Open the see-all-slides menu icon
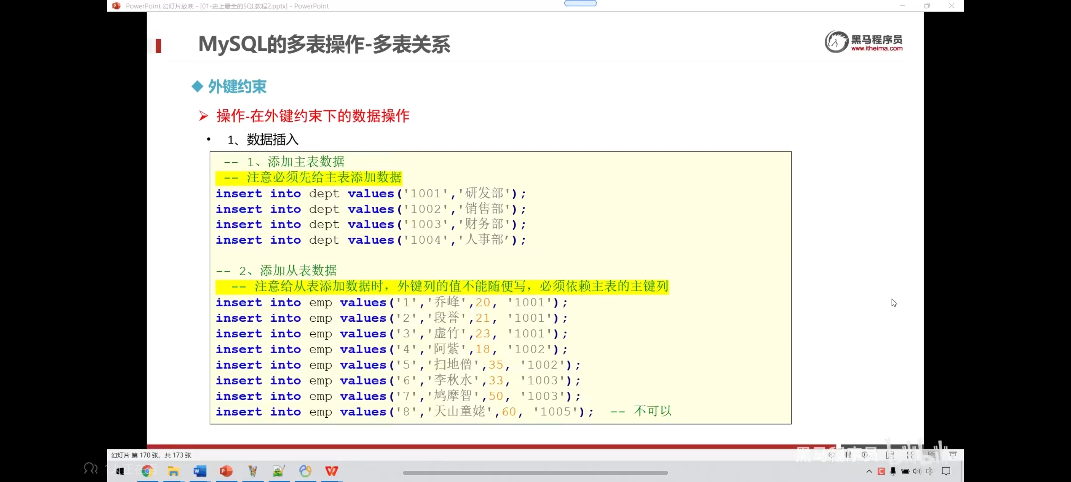This screenshot has height=482, width=1071. click(x=848, y=454)
